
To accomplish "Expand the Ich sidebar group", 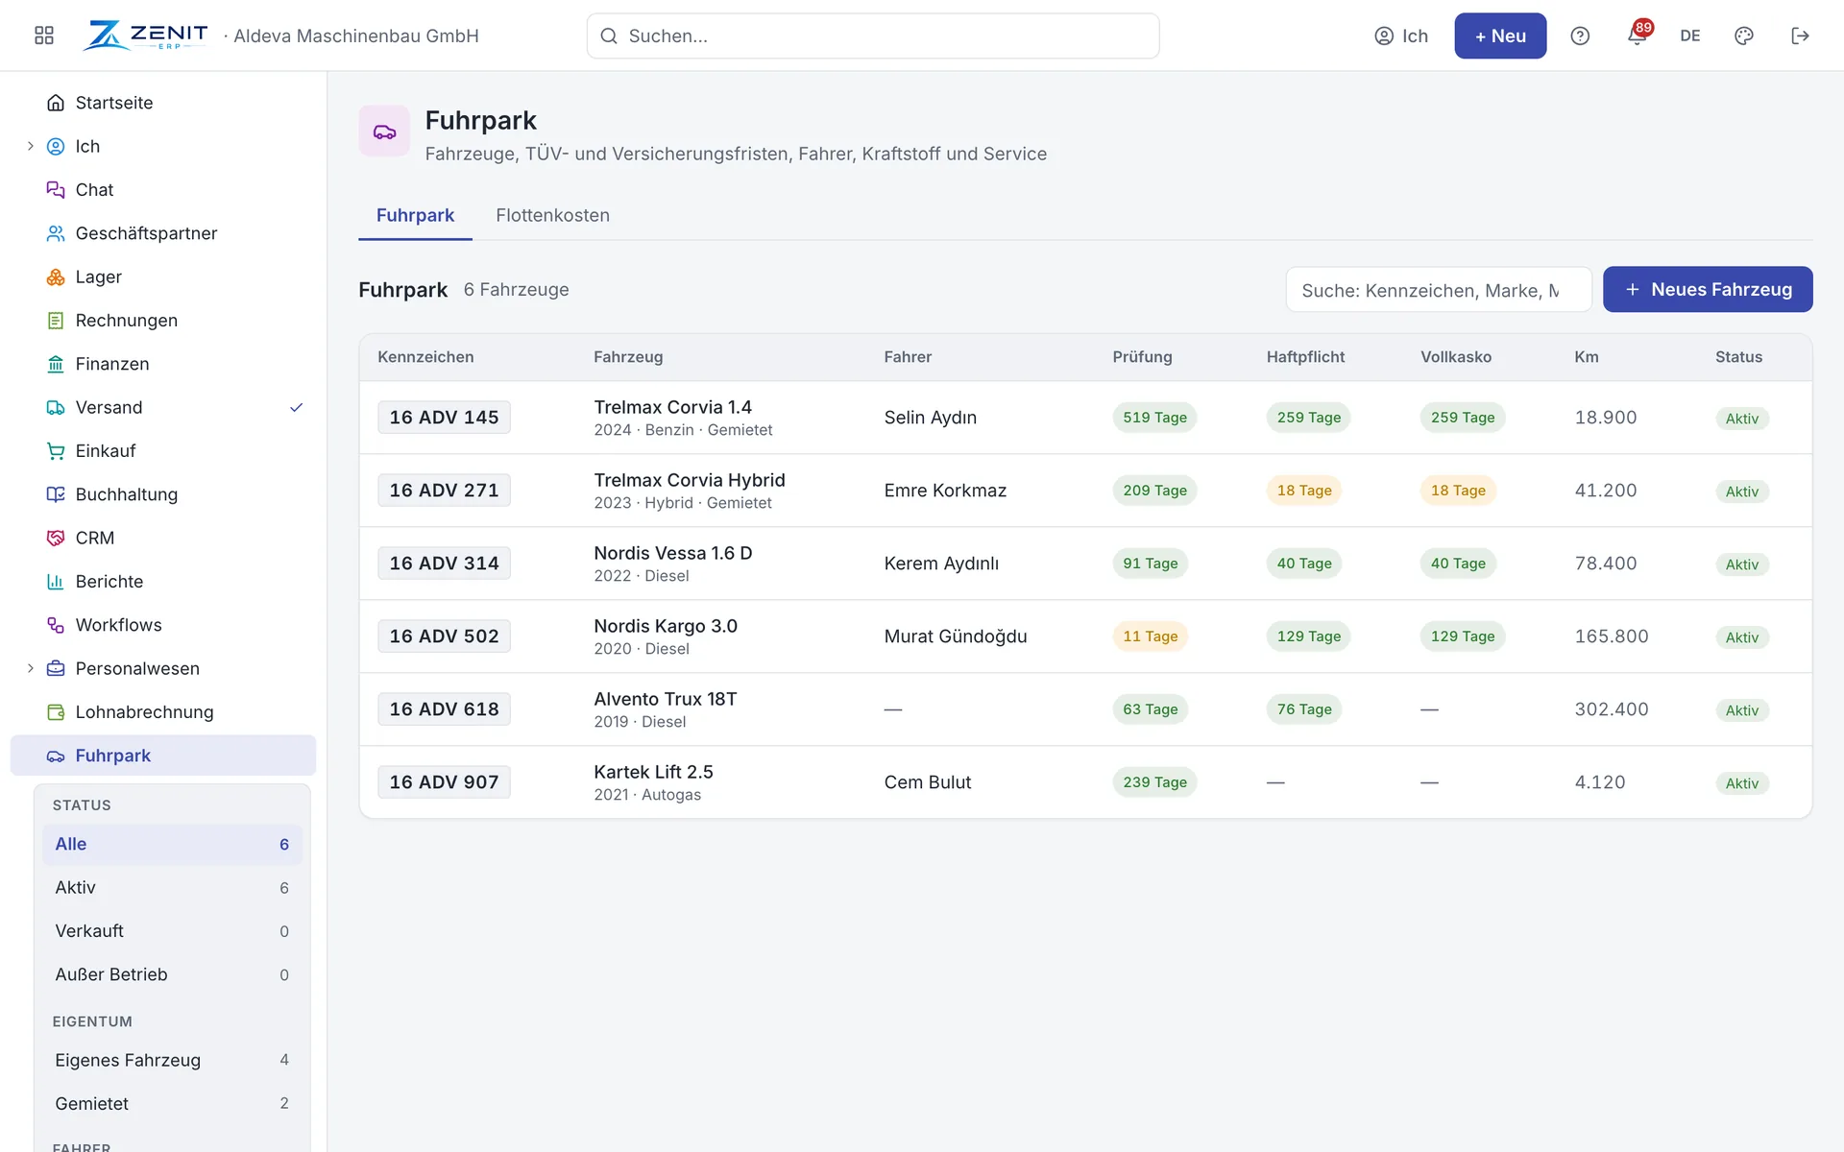I will pos(30,146).
